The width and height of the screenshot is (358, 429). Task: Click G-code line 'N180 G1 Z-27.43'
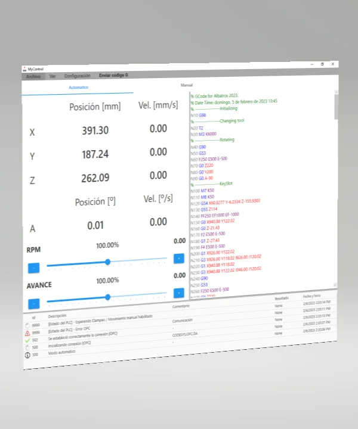tap(205, 241)
